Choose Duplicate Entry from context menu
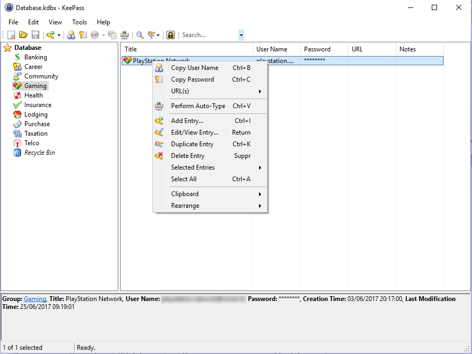 point(192,144)
